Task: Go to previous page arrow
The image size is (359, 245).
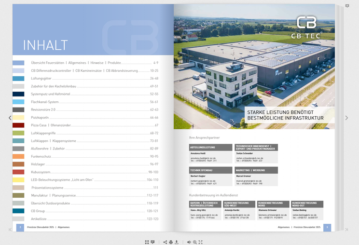Action: (x=10, y=118)
